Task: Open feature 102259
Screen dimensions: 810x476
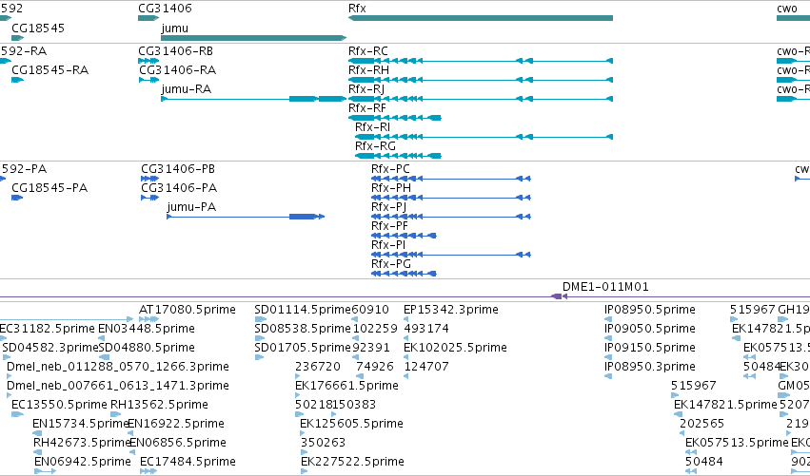Action: point(375,329)
